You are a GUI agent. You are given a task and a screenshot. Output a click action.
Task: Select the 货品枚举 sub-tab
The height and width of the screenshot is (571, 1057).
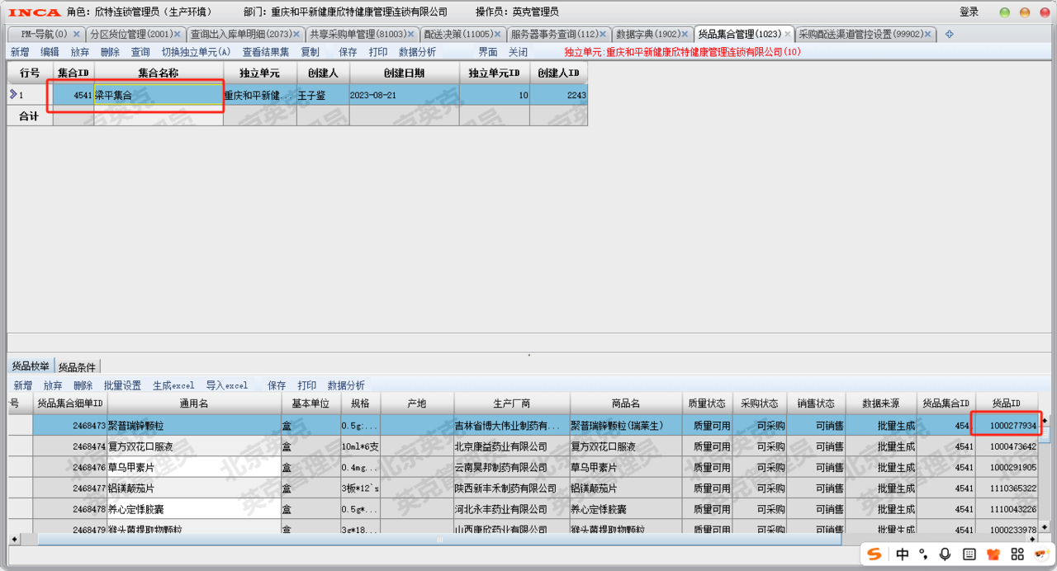31,366
